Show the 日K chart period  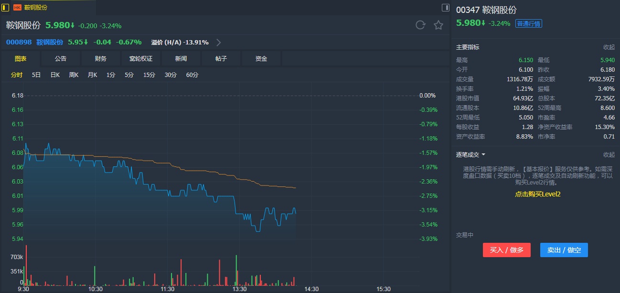55,75
